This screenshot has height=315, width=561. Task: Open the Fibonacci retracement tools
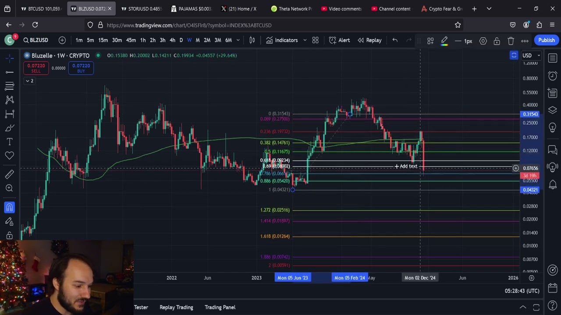9,86
